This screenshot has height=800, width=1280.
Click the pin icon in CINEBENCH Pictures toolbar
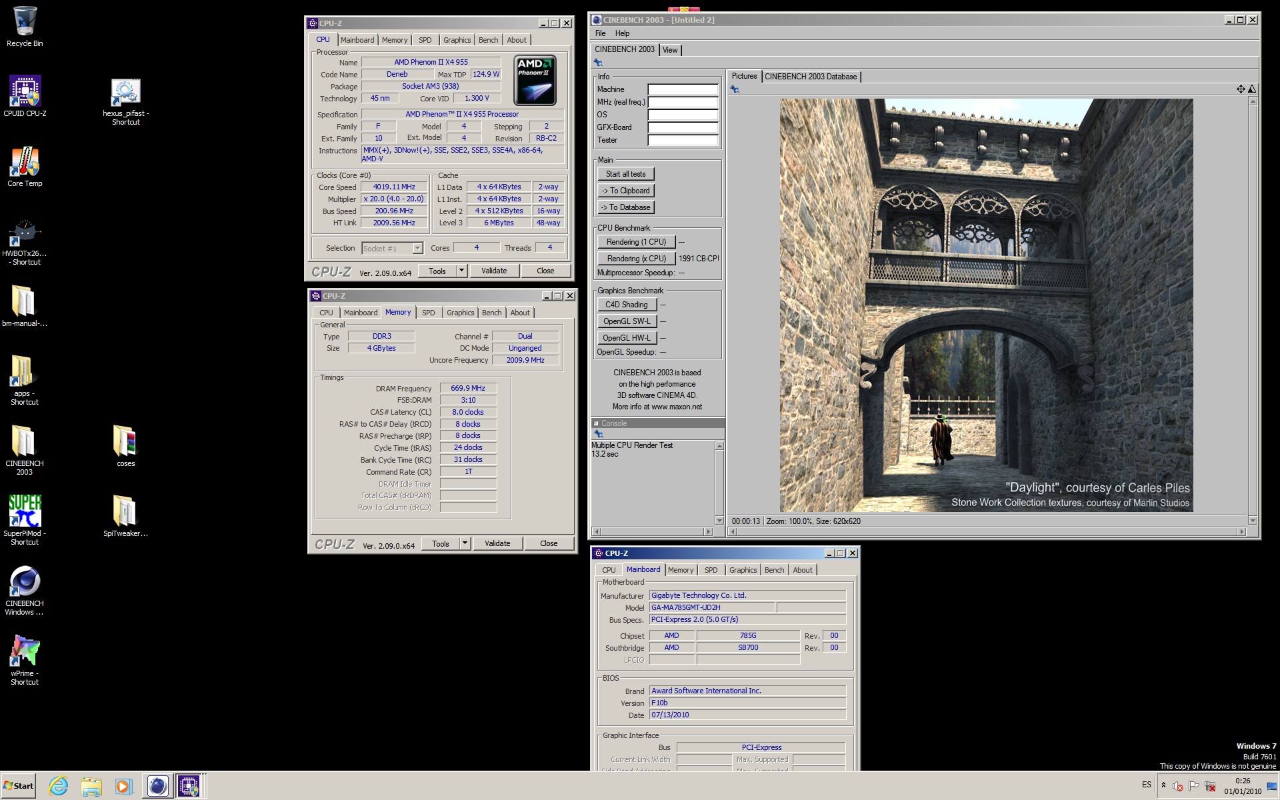(735, 89)
